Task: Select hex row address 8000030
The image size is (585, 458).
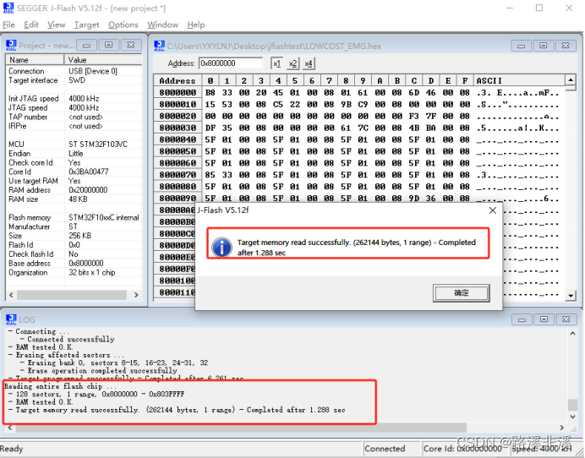Action: coord(178,128)
